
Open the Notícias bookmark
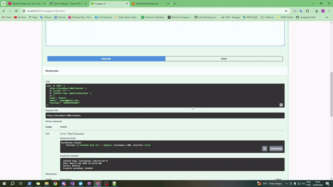click(x=60, y=17)
